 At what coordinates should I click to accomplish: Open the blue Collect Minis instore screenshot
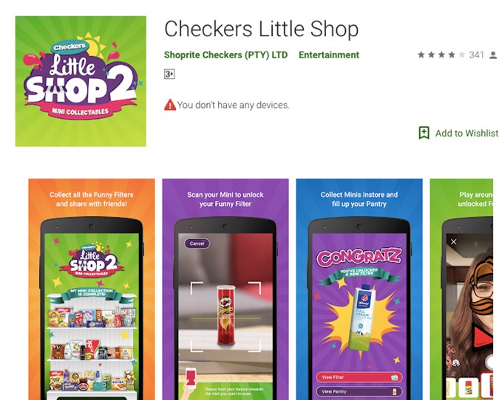359,289
